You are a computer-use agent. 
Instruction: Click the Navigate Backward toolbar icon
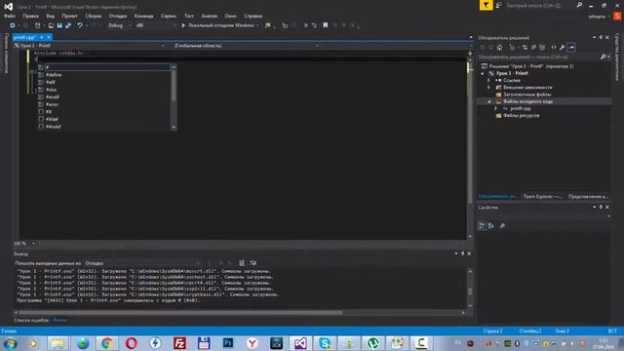[13, 25]
